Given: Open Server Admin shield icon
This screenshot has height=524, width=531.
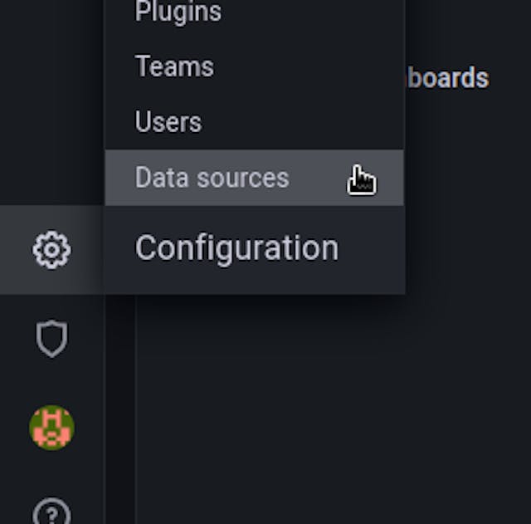Looking at the screenshot, I should point(51,339).
